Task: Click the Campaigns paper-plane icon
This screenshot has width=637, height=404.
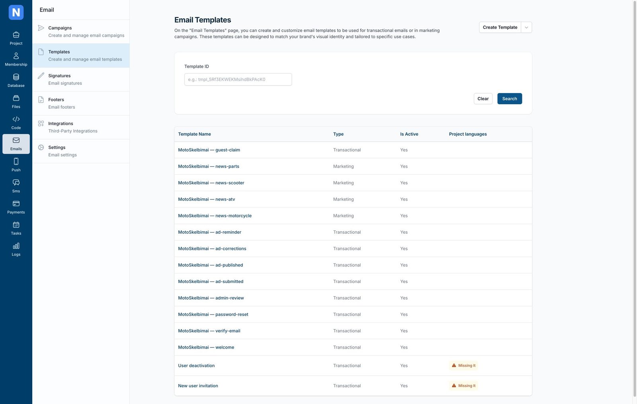Action: point(41,28)
